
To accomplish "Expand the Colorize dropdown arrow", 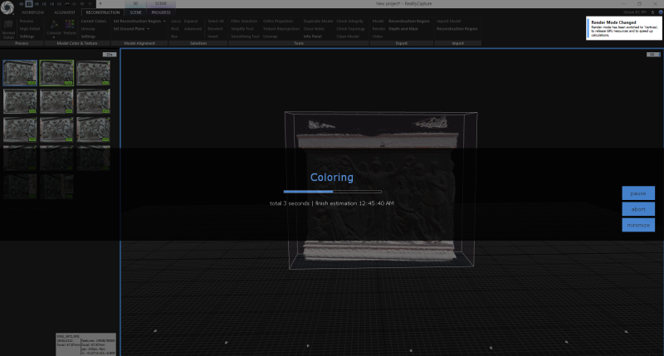I will pyautogui.click(x=54, y=37).
